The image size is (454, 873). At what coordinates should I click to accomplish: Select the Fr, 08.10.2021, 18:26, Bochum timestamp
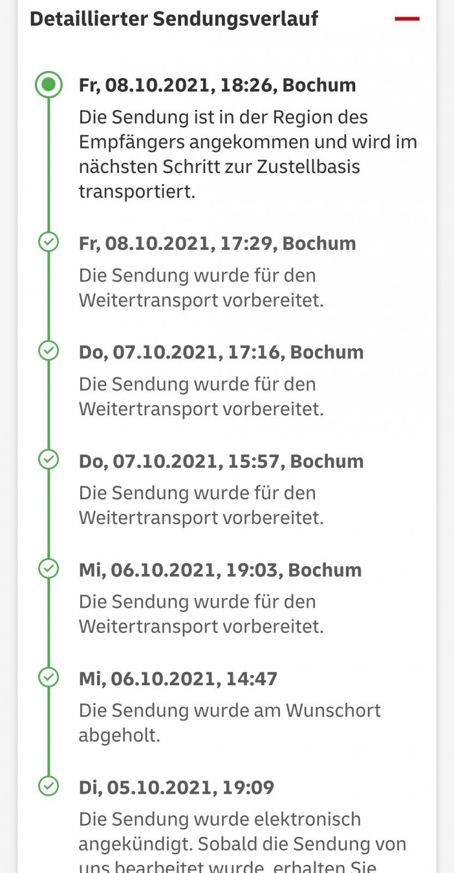(x=217, y=85)
